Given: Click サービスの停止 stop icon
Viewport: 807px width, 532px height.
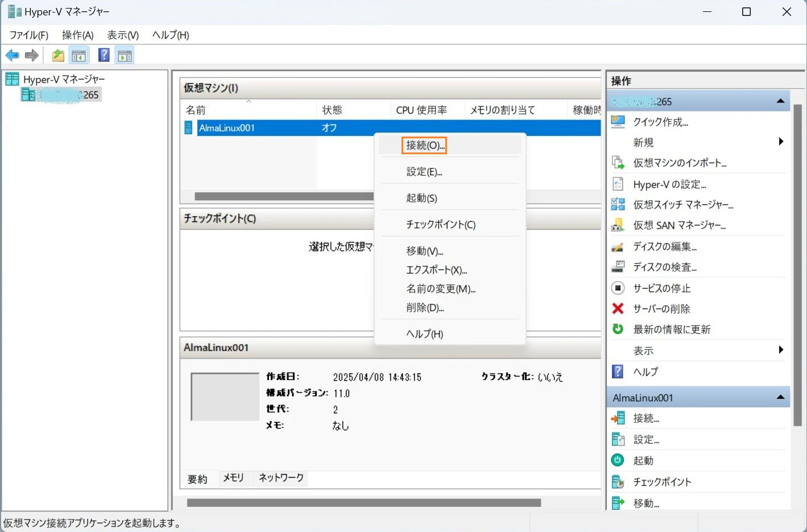Looking at the screenshot, I should click(x=618, y=288).
